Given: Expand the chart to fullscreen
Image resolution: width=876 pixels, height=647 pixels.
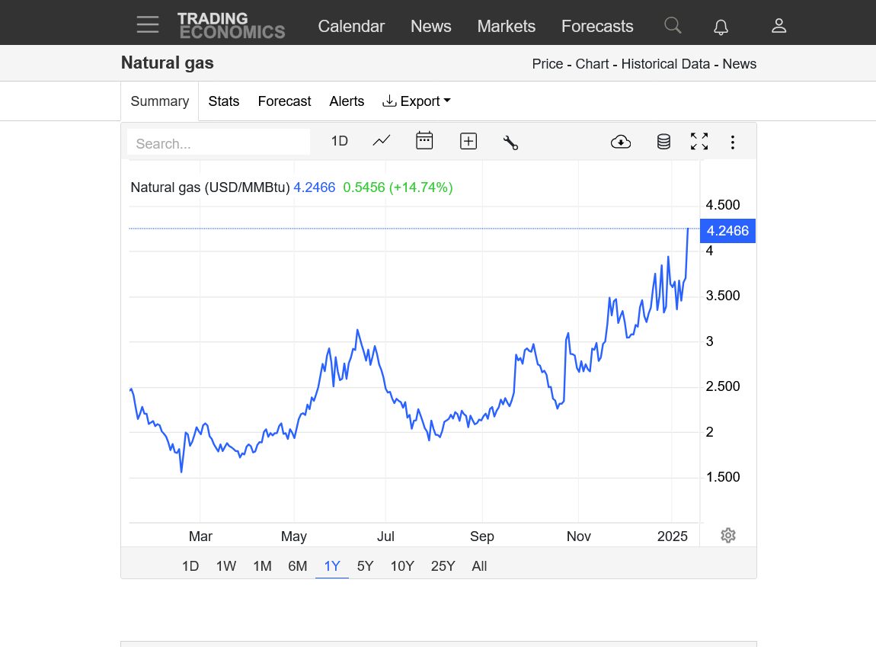Looking at the screenshot, I should pyautogui.click(x=699, y=141).
